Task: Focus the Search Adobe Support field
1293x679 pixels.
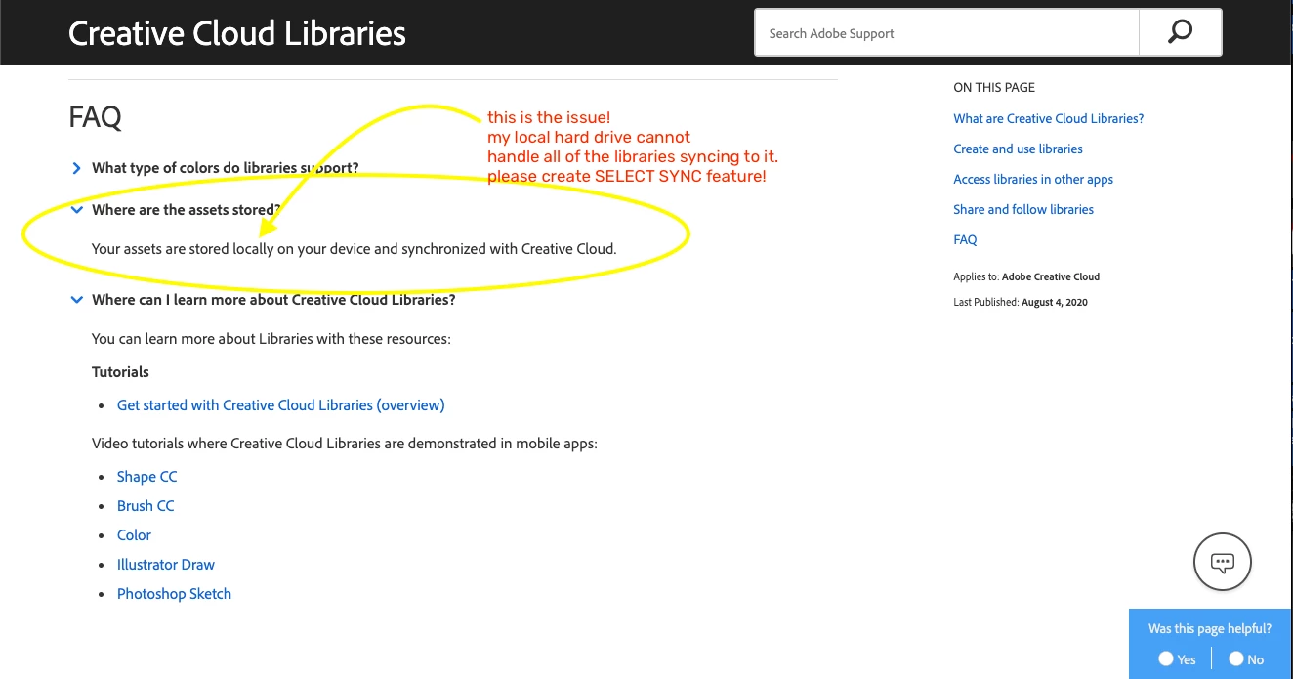Action: pyautogui.click(x=946, y=33)
